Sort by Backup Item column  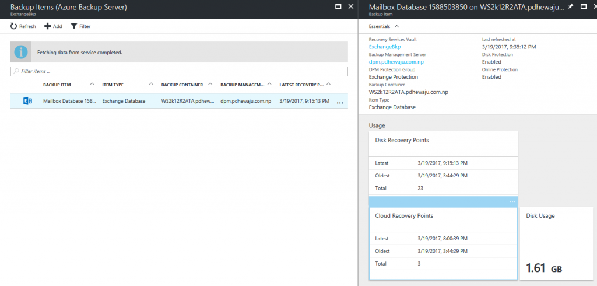[57, 85]
